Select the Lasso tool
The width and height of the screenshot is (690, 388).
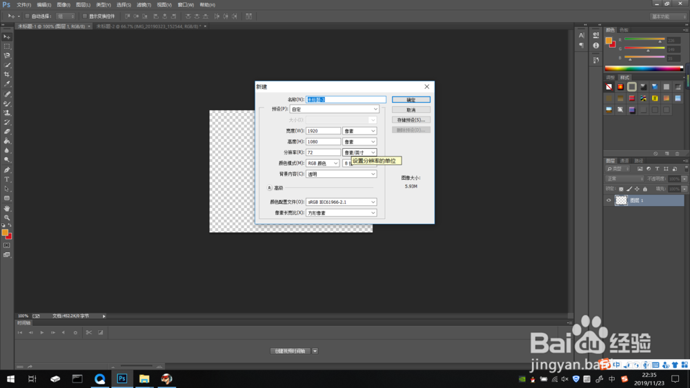pyautogui.click(x=7, y=56)
